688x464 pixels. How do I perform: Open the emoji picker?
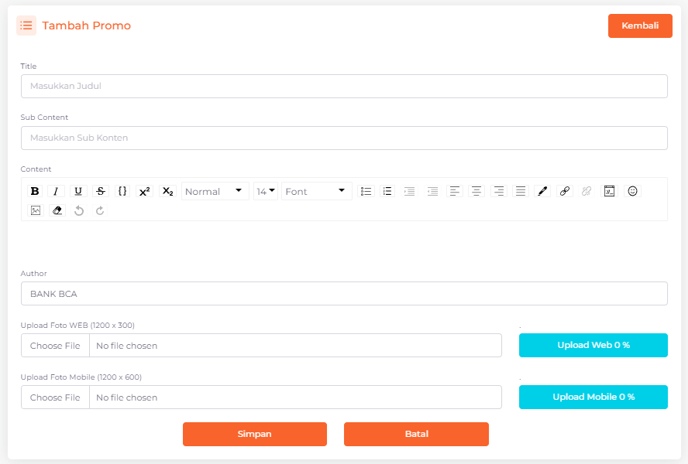coord(633,191)
